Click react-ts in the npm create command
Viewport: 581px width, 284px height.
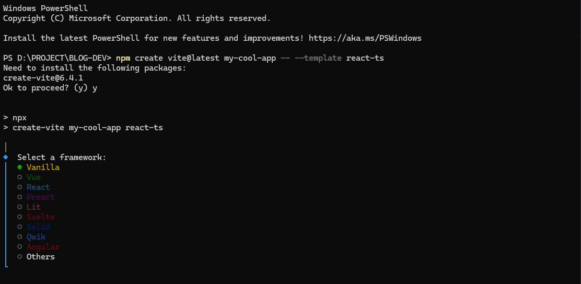pyautogui.click(x=365, y=58)
